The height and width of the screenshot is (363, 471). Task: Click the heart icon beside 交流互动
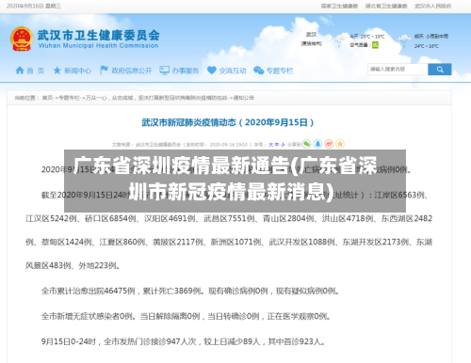pyautogui.click(x=212, y=71)
